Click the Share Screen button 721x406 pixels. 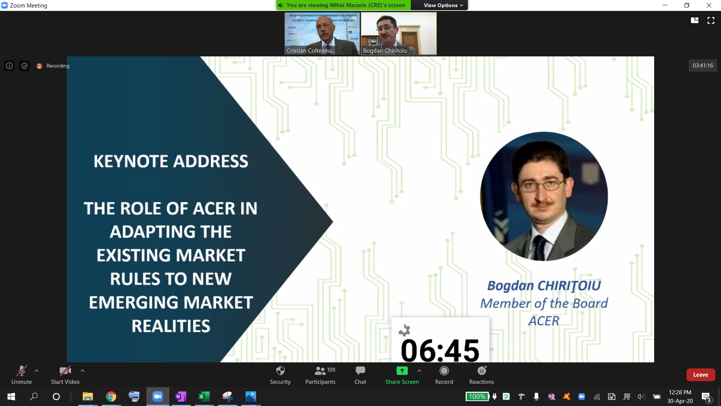click(x=402, y=375)
